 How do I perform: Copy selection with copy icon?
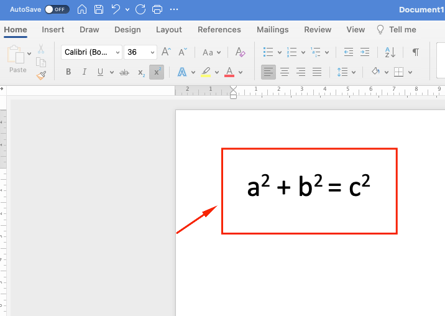(41, 62)
